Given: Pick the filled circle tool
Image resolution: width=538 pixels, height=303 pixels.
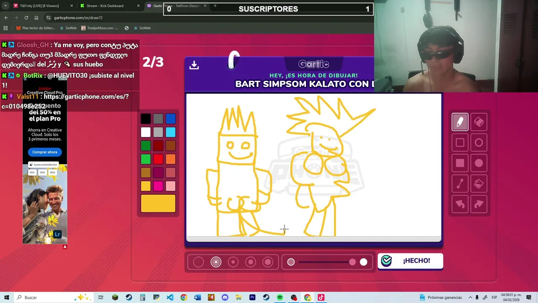Looking at the screenshot, I should coord(479,163).
